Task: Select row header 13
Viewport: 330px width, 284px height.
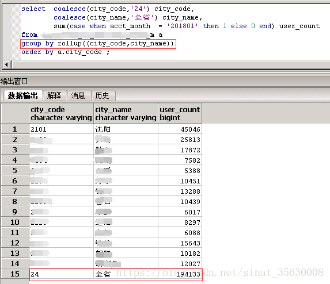Action: pyautogui.click(x=15, y=253)
